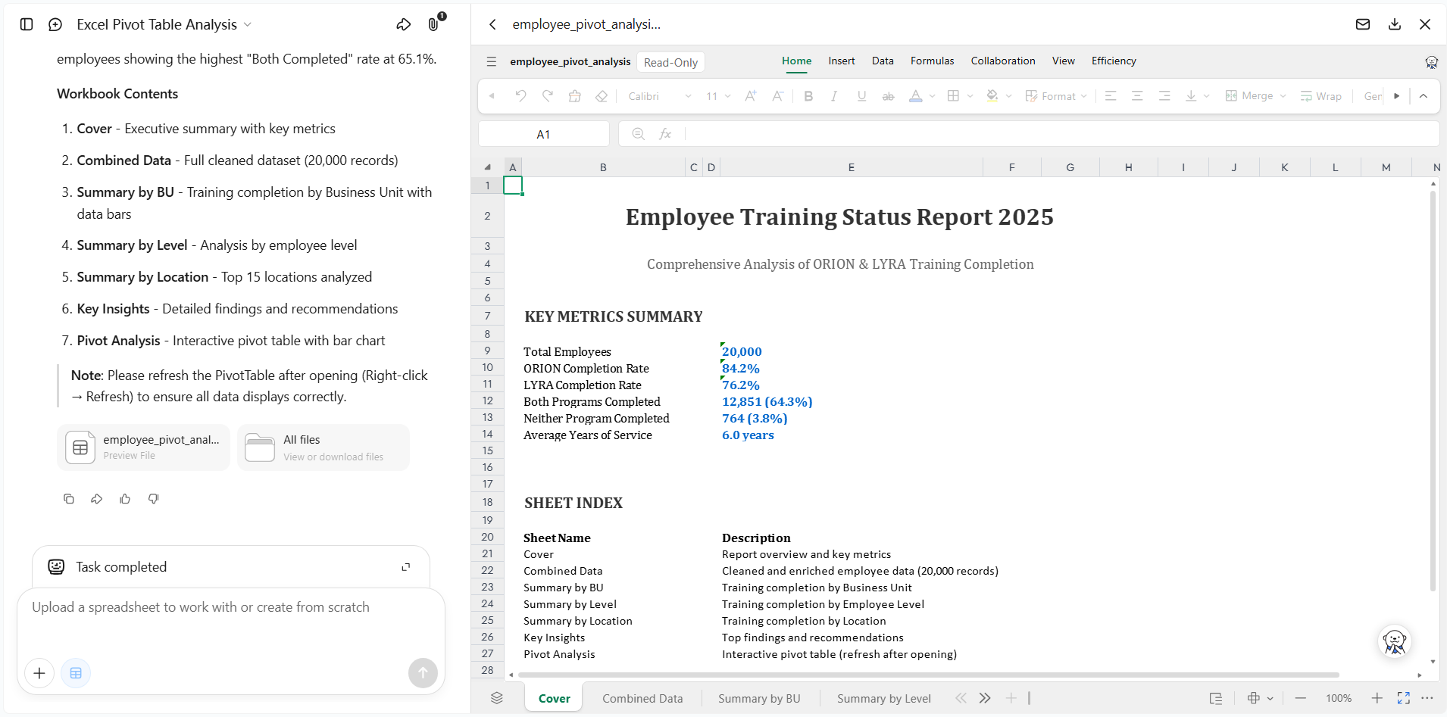Image resolution: width=1447 pixels, height=717 pixels.
Task: Open the Insert ribbon tab
Action: pos(842,61)
